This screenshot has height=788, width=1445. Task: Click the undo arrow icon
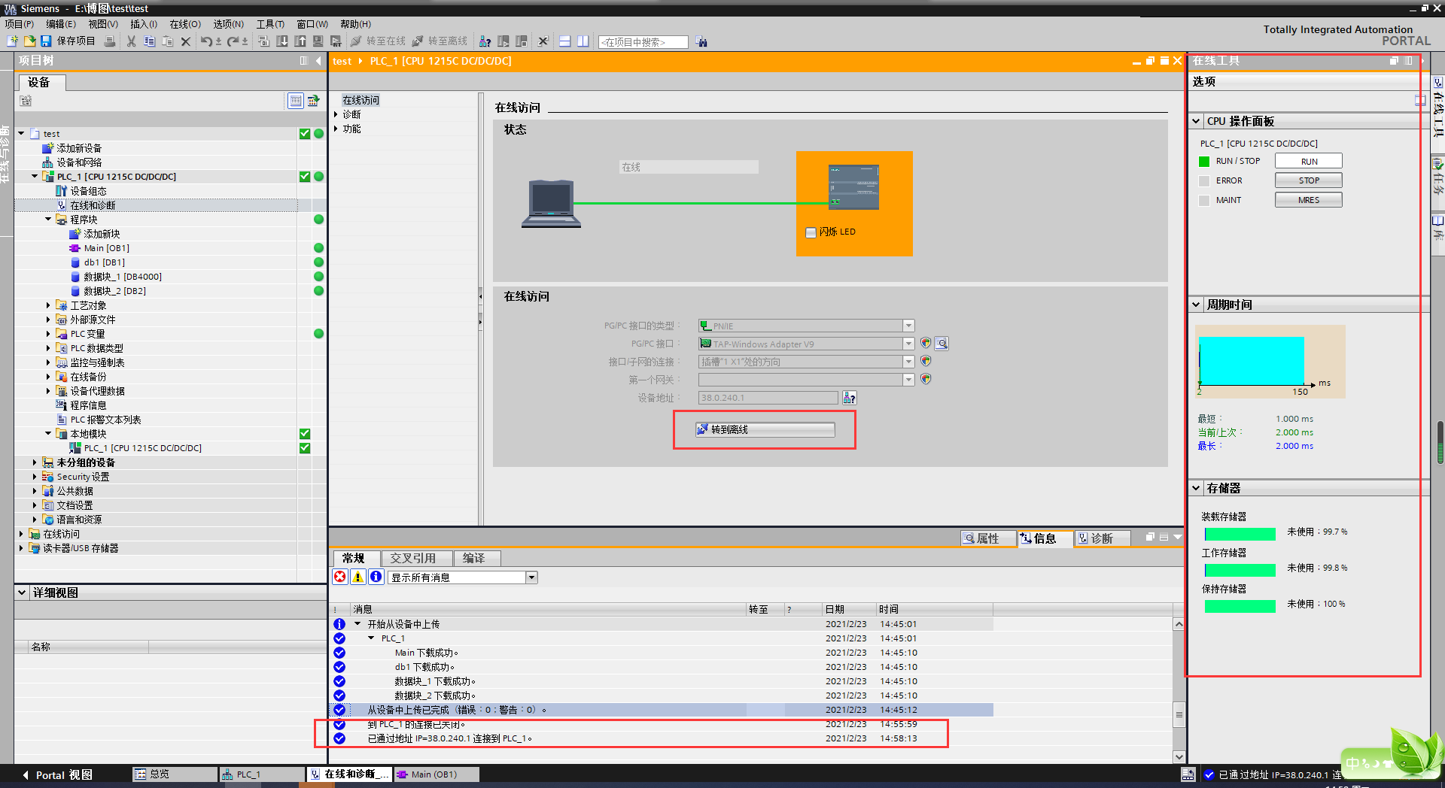(206, 41)
